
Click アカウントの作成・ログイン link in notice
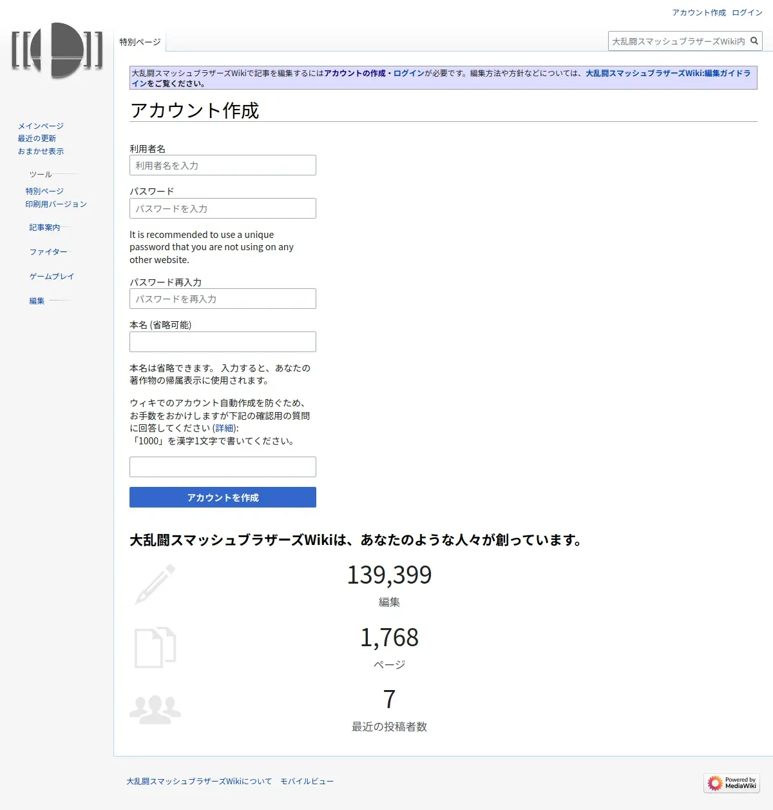coord(374,74)
